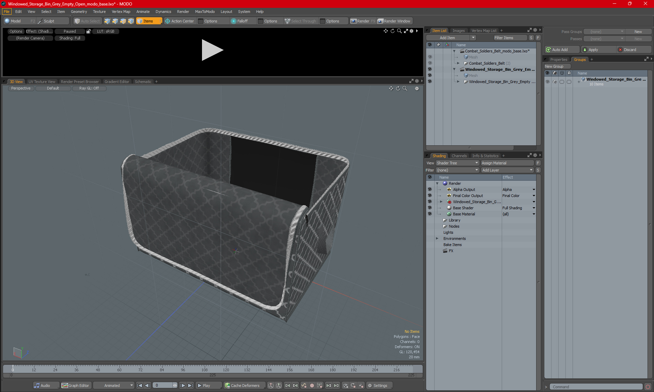Open the Properties tab
Screen dimensions: 654x392
coord(559,60)
